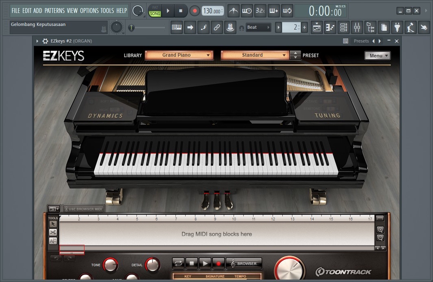Select the pointer tool in EZkeys TOOLS panel
The height and width of the screenshot is (282, 433).
coord(52,223)
